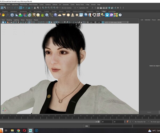Open the MEL script language selector
Viewport: 160px width, 133px height.
pyautogui.click(x=86, y=126)
